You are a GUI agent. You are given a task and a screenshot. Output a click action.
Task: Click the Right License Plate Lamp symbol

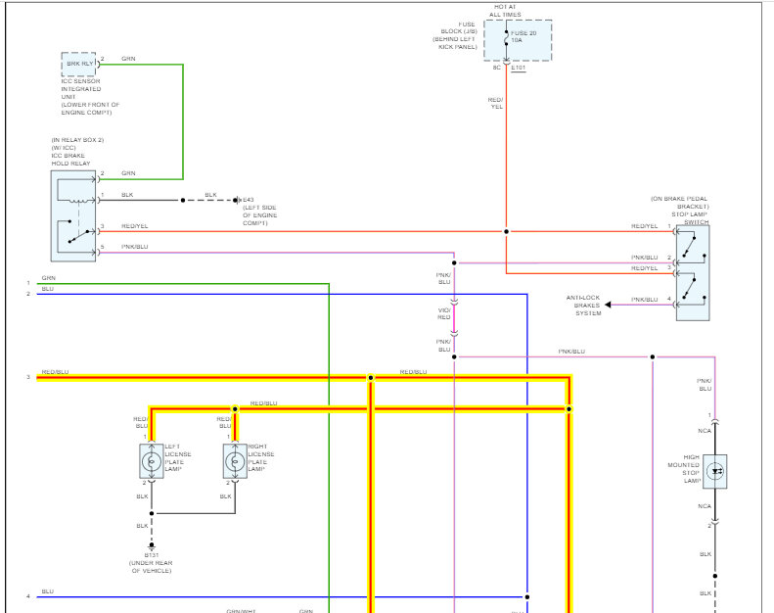point(235,461)
